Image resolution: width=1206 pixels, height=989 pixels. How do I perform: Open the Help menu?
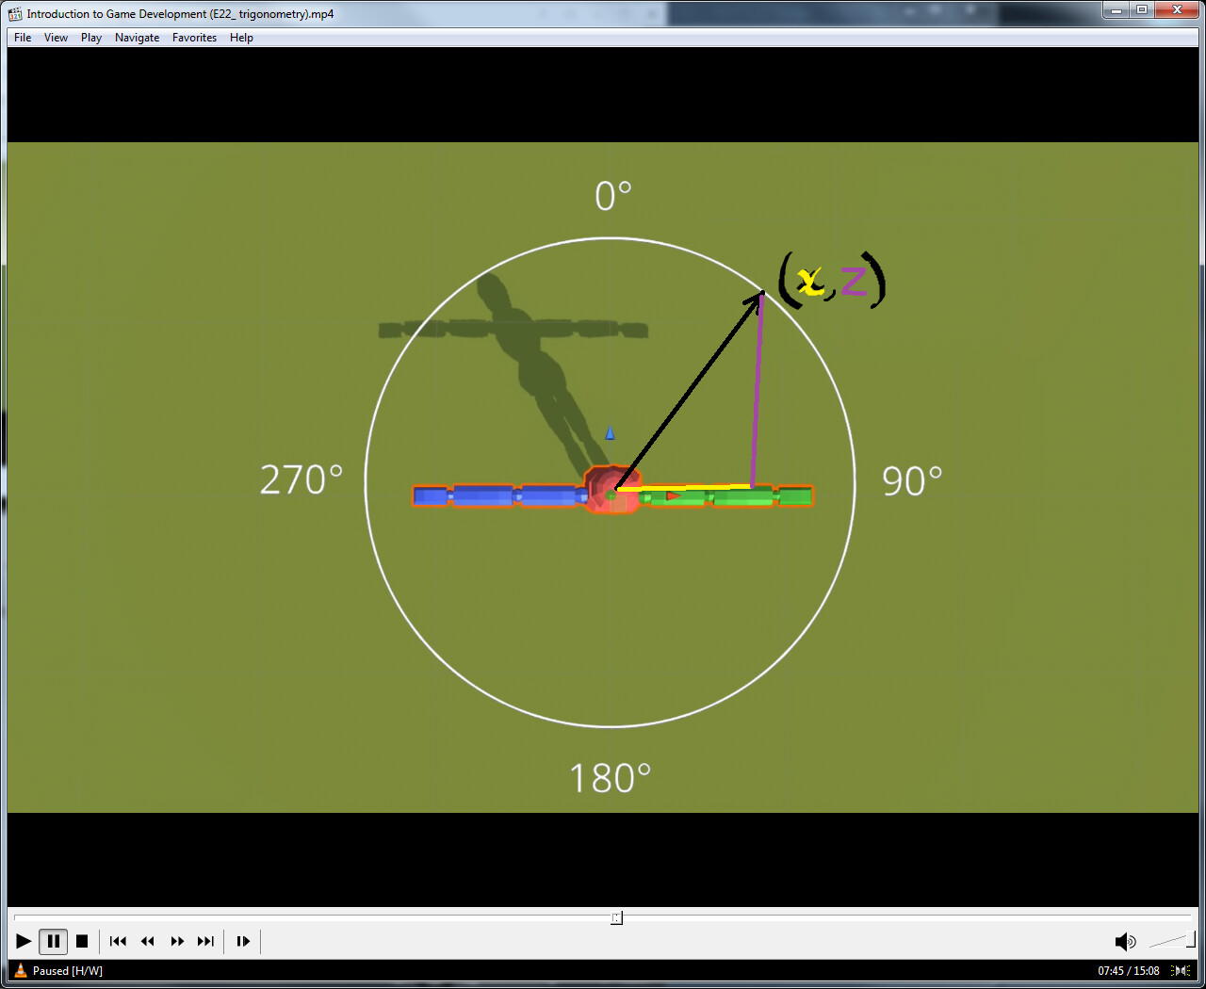click(x=242, y=38)
